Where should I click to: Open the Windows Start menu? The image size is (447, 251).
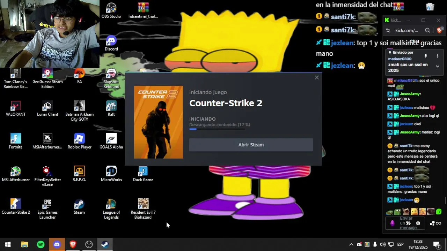tap(8, 245)
